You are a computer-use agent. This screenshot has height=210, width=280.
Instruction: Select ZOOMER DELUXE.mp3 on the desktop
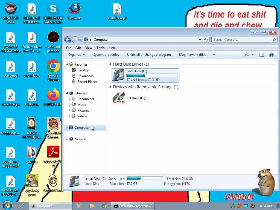[x=11, y=42]
